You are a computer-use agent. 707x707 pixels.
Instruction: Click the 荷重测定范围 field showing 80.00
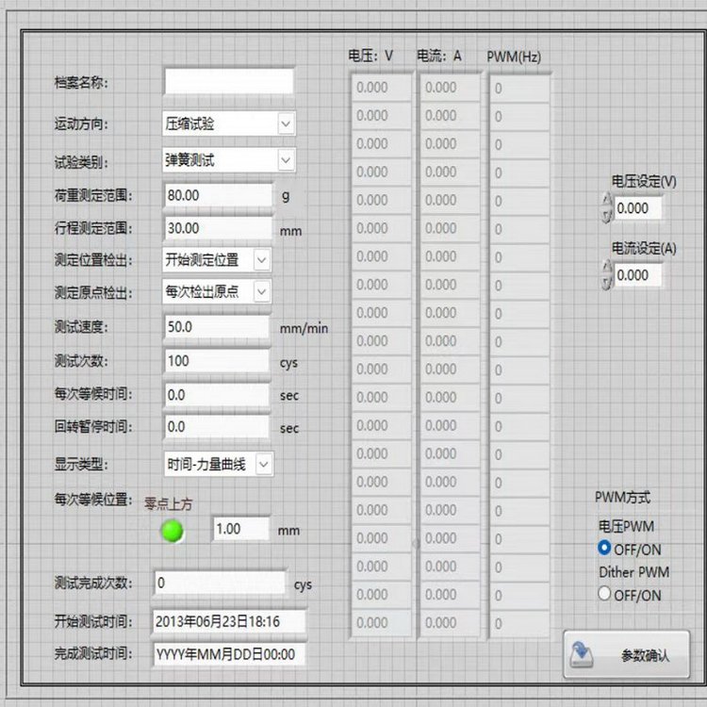[x=219, y=196]
